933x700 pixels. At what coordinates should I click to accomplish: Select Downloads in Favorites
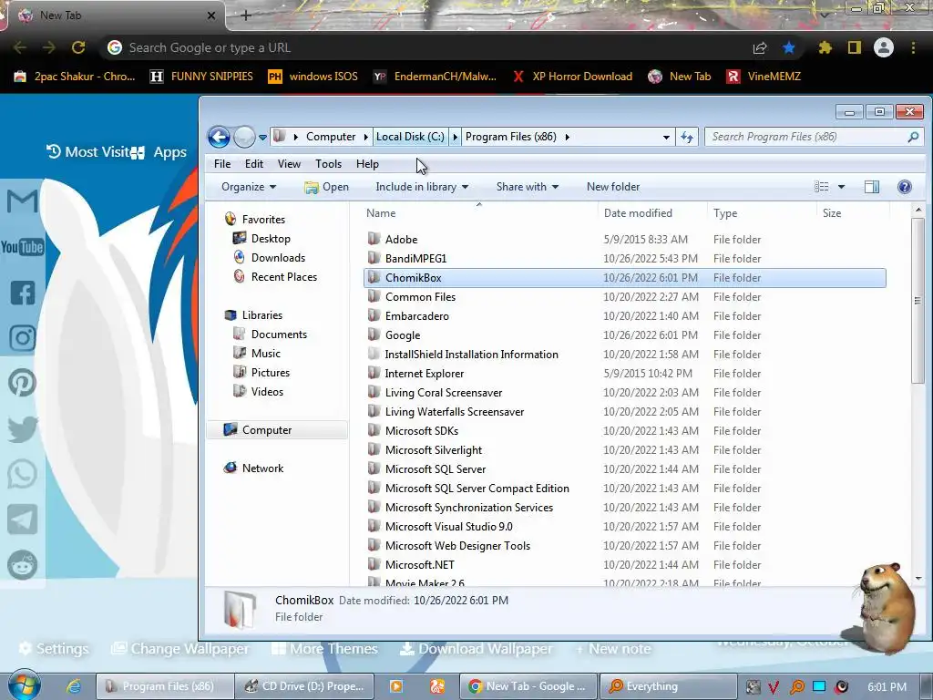coord(278,258)
